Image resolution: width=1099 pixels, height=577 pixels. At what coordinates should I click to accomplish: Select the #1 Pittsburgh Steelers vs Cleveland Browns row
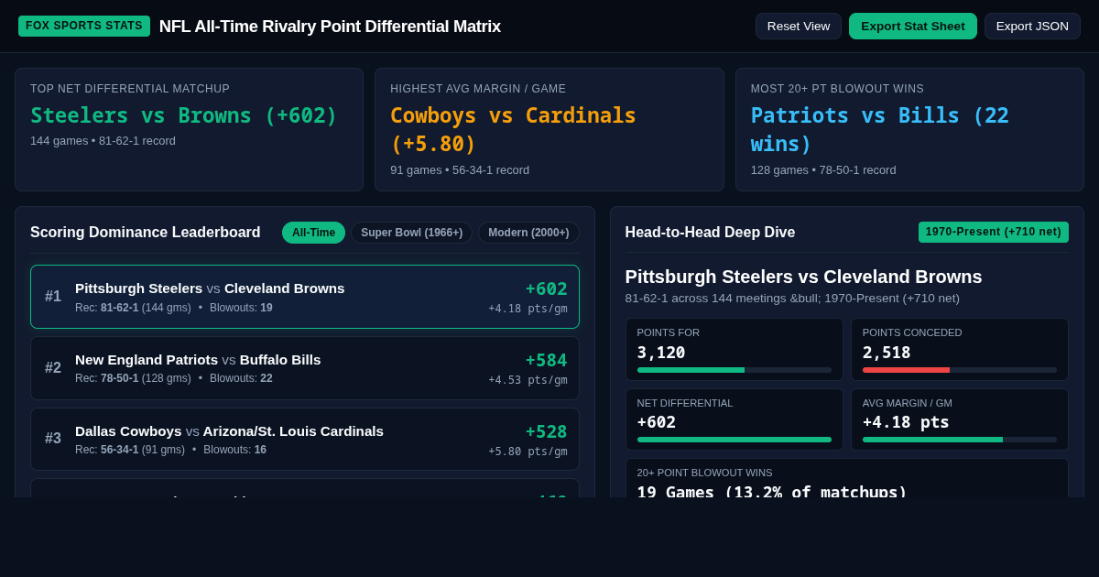305,297
